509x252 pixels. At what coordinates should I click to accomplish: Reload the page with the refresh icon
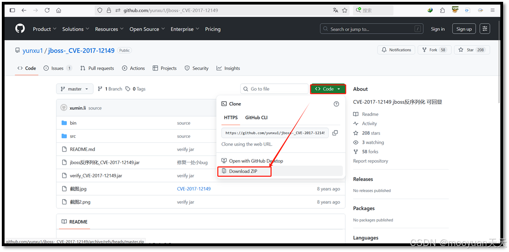click(x=47, y=10)
